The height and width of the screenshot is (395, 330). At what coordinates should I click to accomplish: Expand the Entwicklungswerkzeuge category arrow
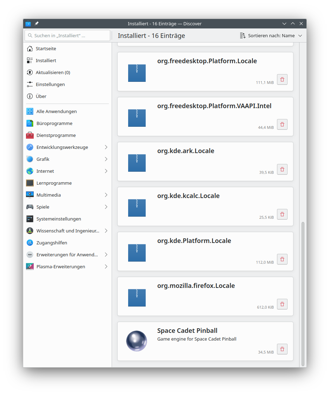click(x=106, y=147)
